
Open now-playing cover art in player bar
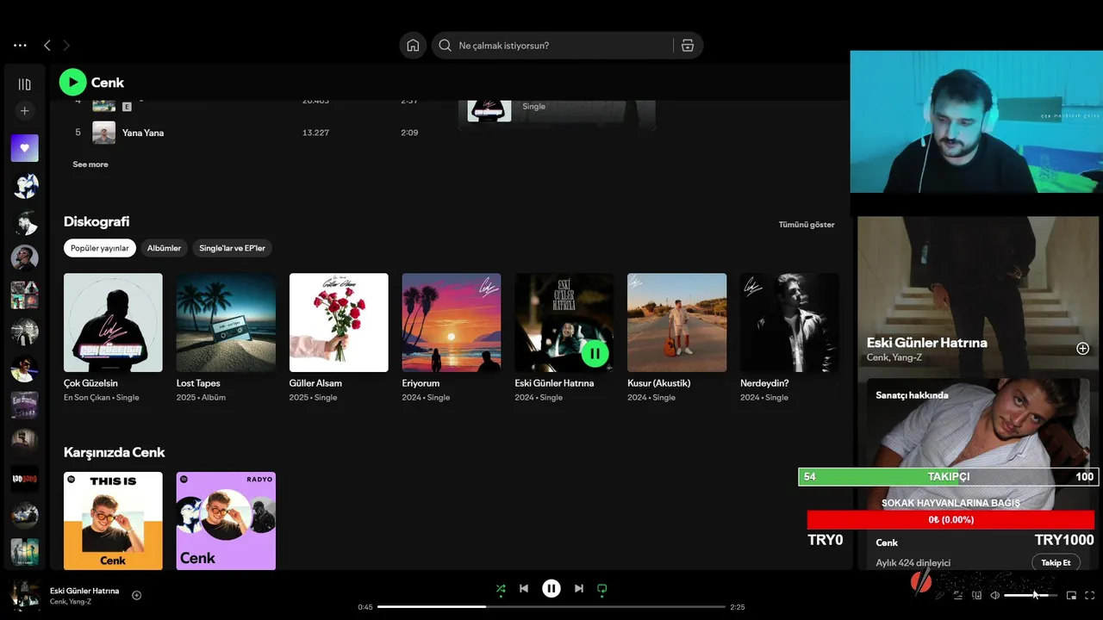click(x=24, y=595)
